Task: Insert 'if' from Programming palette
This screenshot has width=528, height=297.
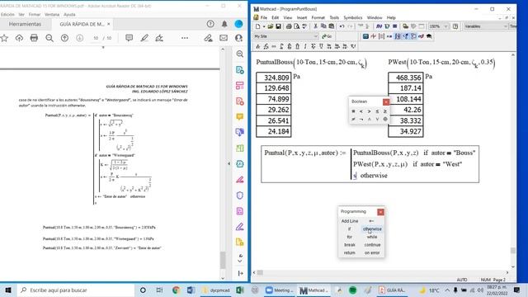Action: [x=350, y=229]
